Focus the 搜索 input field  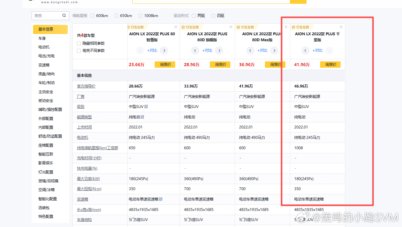(x=47, y=15)
